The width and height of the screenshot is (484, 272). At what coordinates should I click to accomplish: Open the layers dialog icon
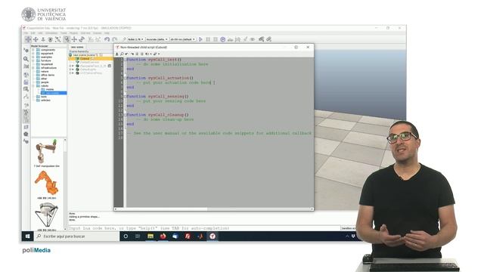(x=26, y=127)
